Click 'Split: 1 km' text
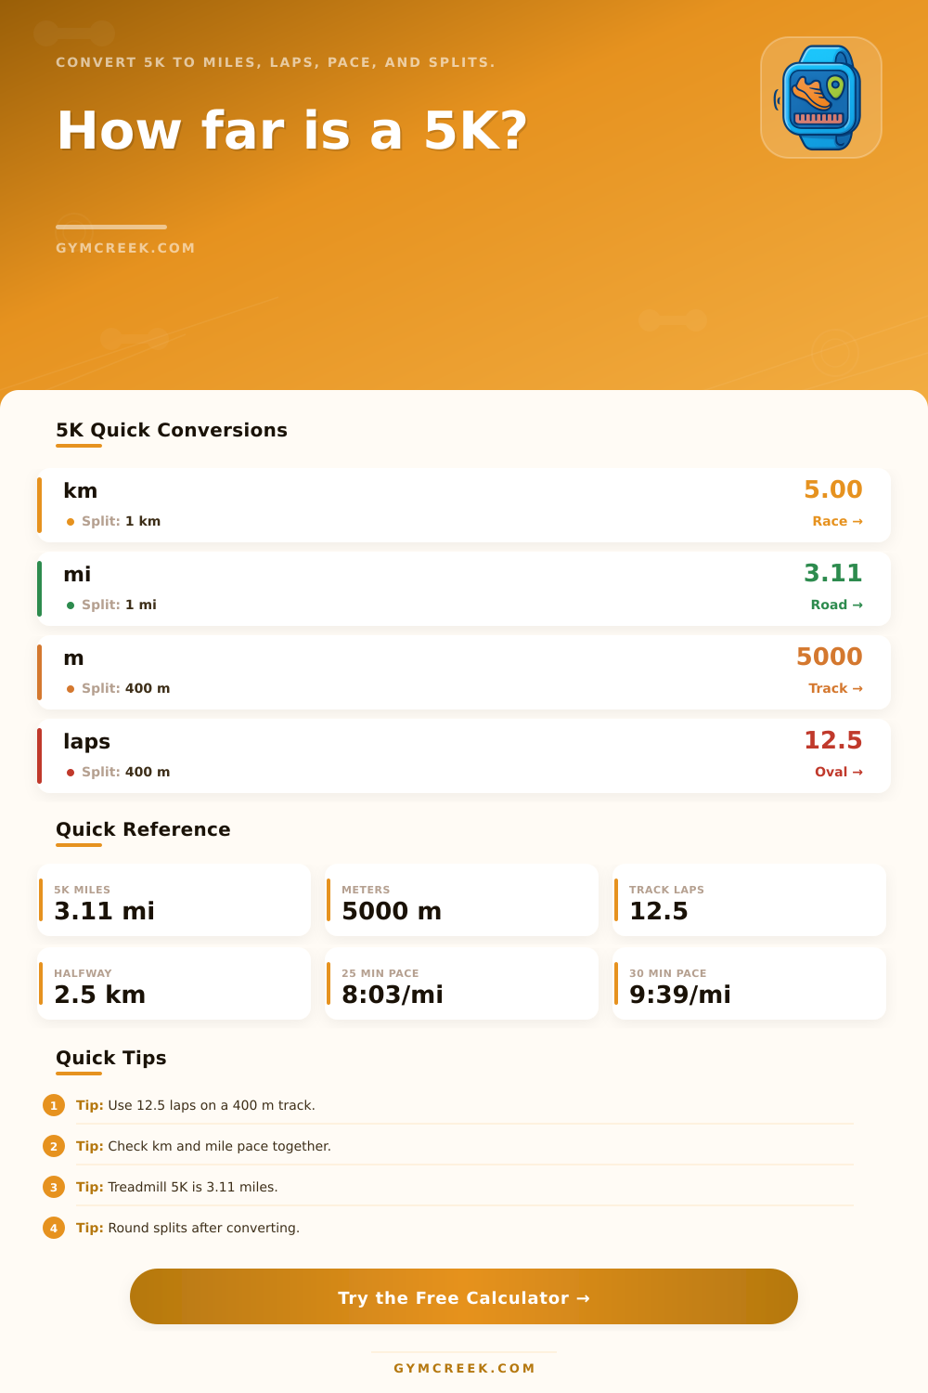 121,521
